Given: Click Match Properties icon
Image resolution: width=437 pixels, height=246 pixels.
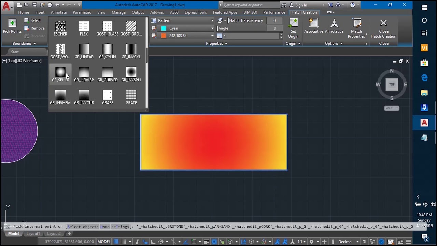Looking at the screenshot, I should coord(357,23).
